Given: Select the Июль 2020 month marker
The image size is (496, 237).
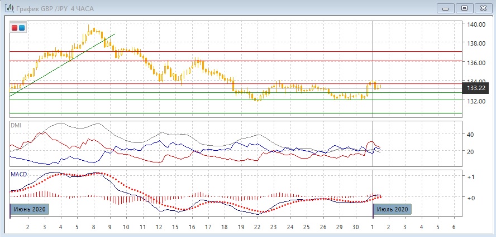Looking at the screenshot, I should click(392, 209).
